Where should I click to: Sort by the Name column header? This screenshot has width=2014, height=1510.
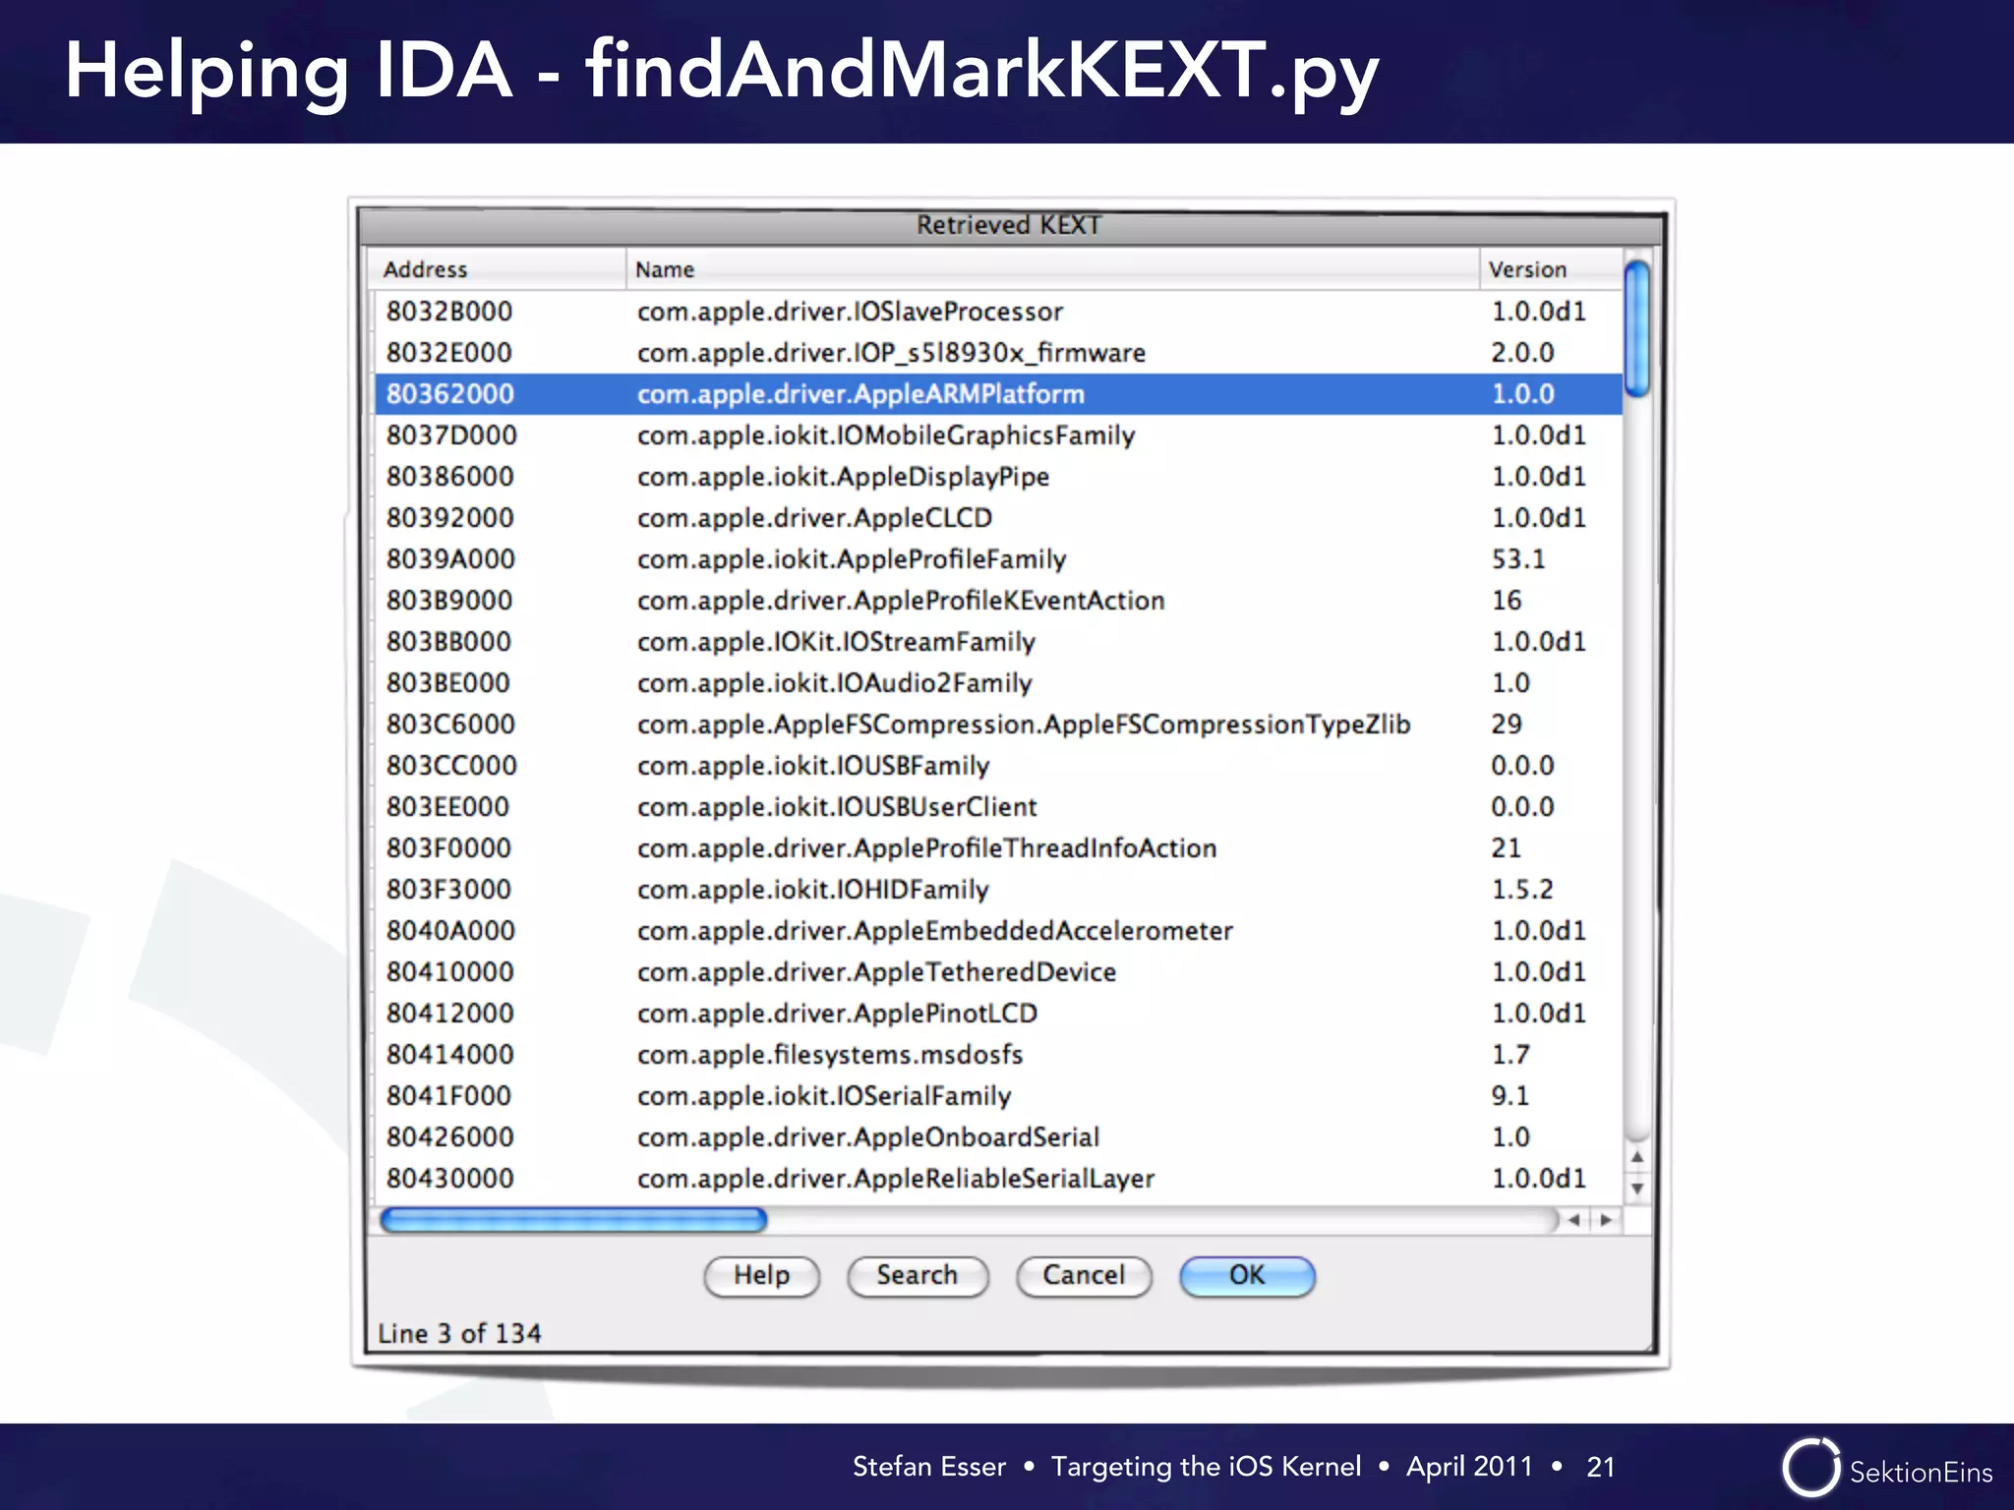tap(1052, 269)
